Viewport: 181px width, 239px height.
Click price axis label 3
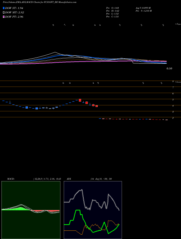click(173, 112)
